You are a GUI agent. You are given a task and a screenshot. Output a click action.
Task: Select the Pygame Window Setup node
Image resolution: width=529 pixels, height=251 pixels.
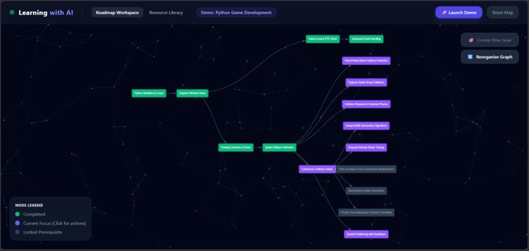pos(192,93)
